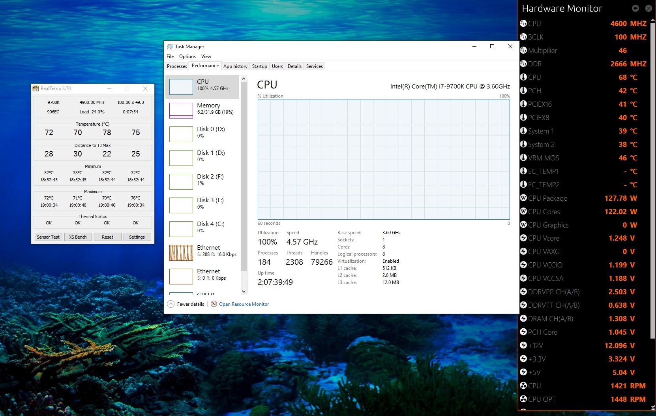
Task: Click Reset button in RealTemp
Action: [107, 237]
